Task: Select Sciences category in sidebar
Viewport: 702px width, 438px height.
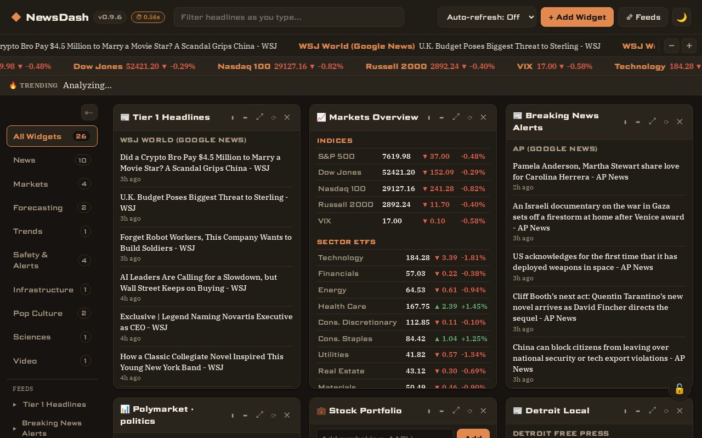Action: point(52,337)
